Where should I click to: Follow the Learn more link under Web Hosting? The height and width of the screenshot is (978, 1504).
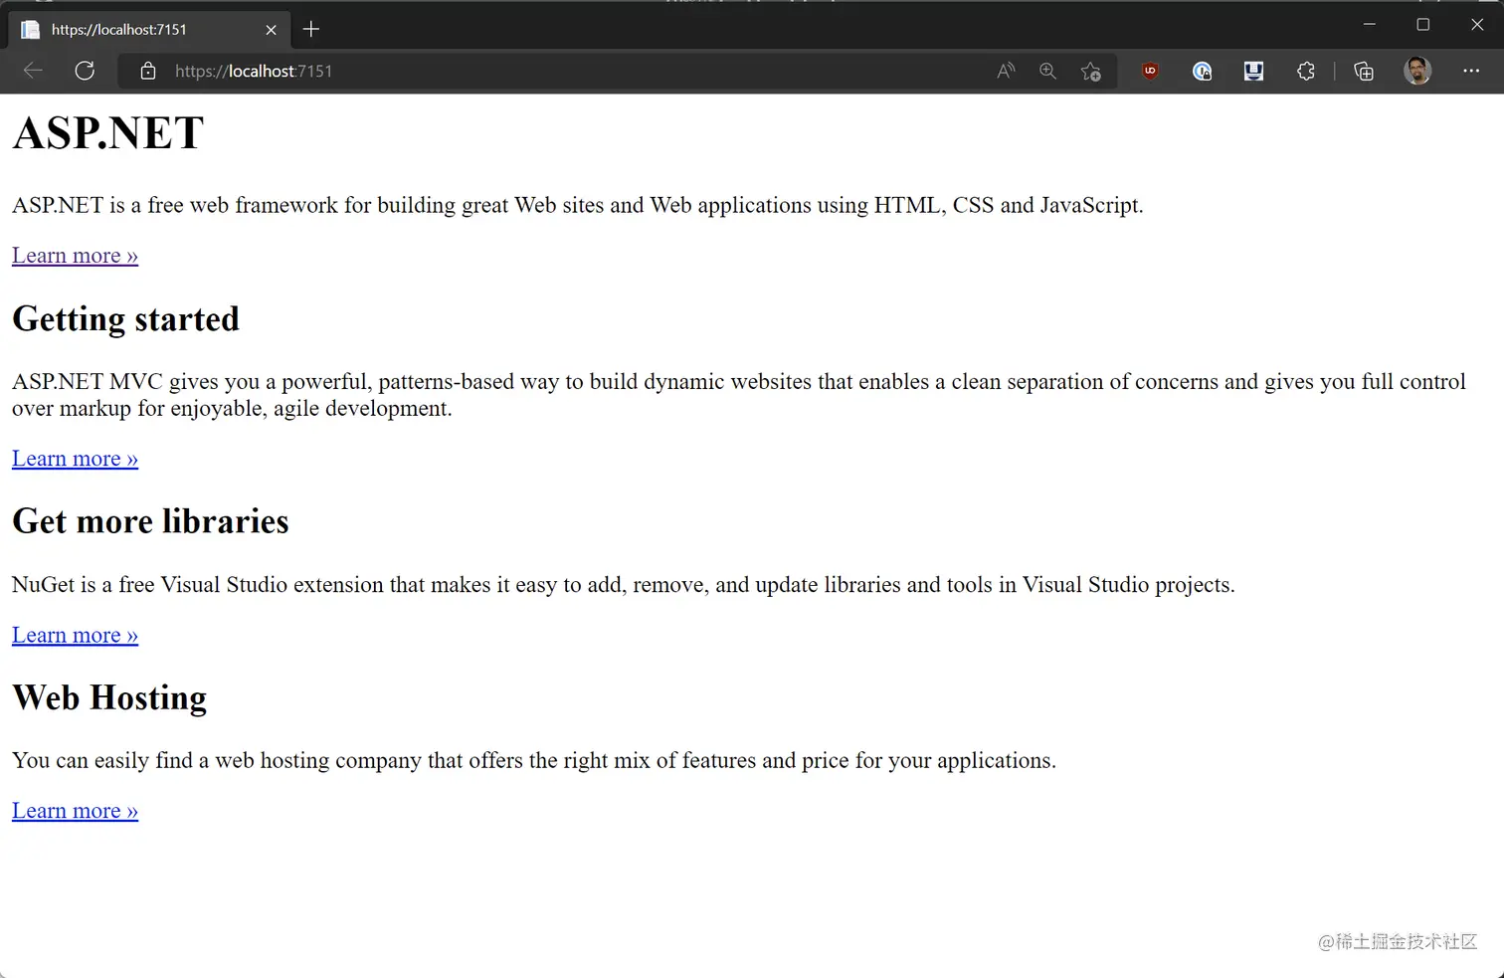tap(75, 811)
